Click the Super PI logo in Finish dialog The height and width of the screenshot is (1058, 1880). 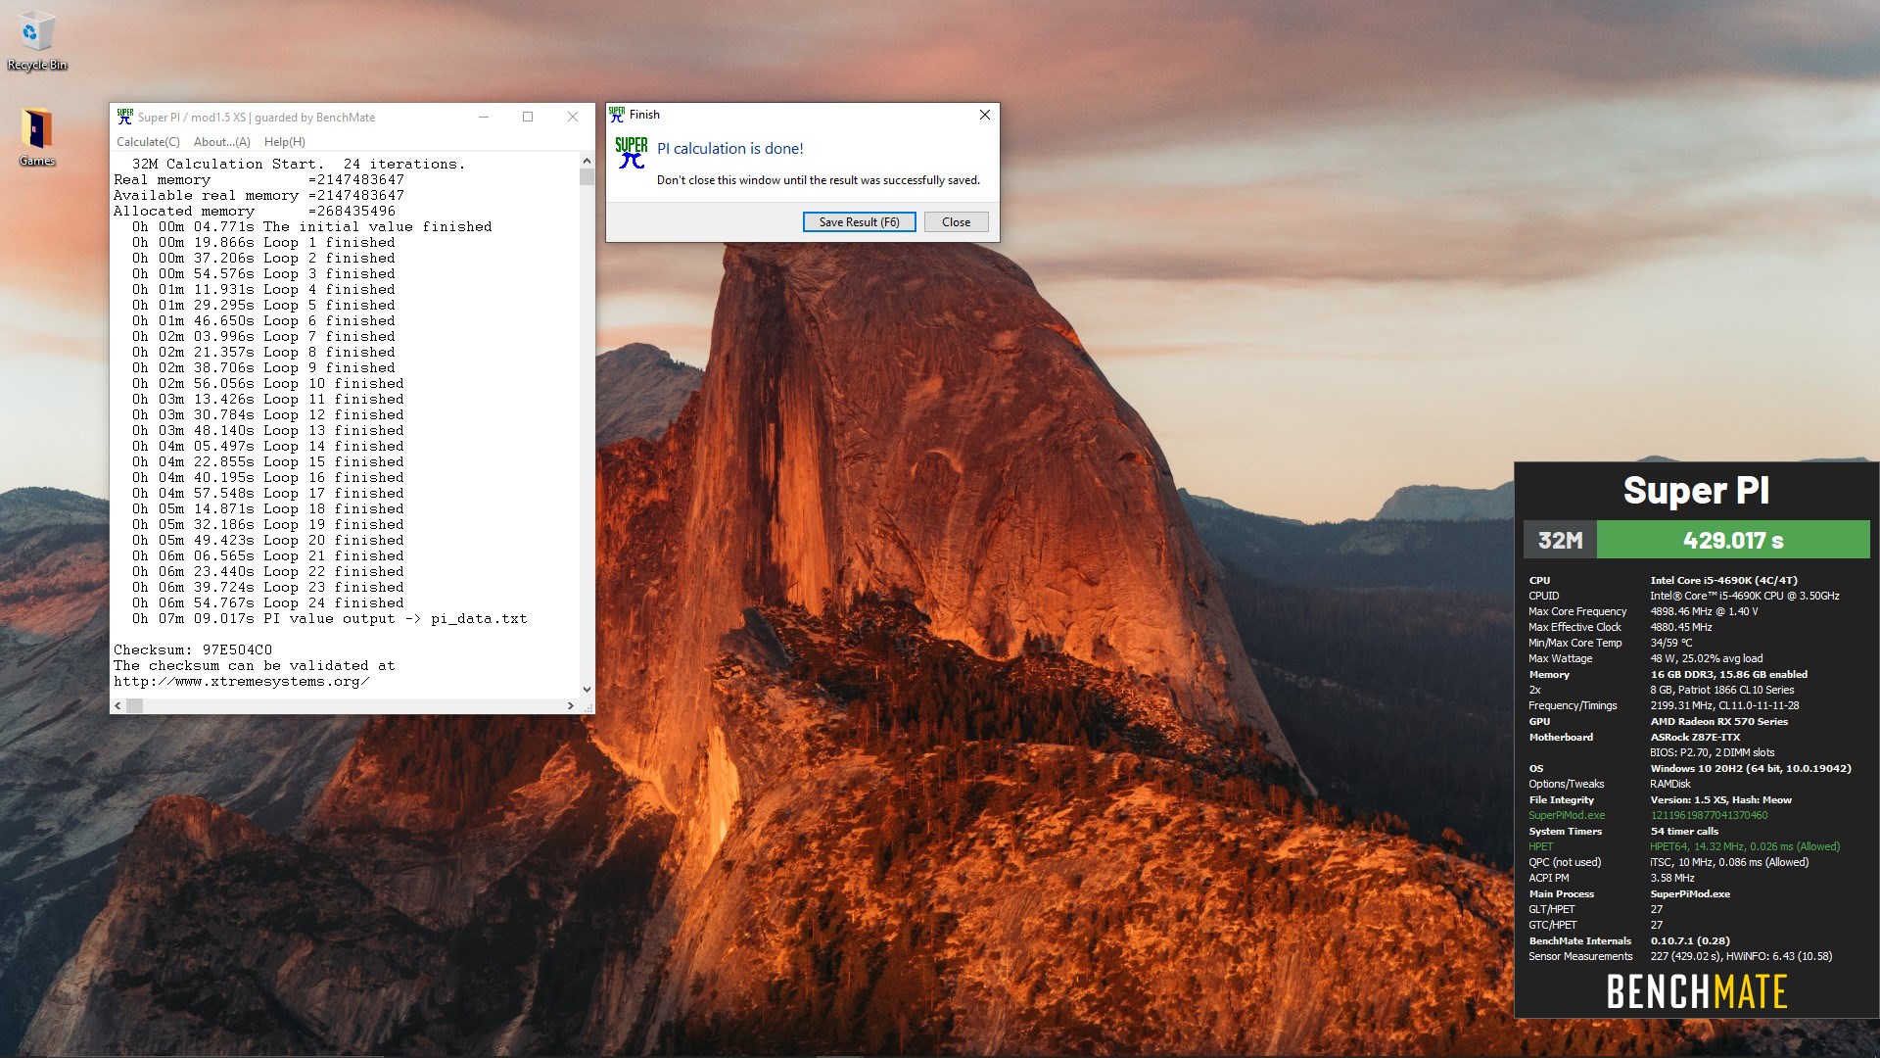click(632, 153)
